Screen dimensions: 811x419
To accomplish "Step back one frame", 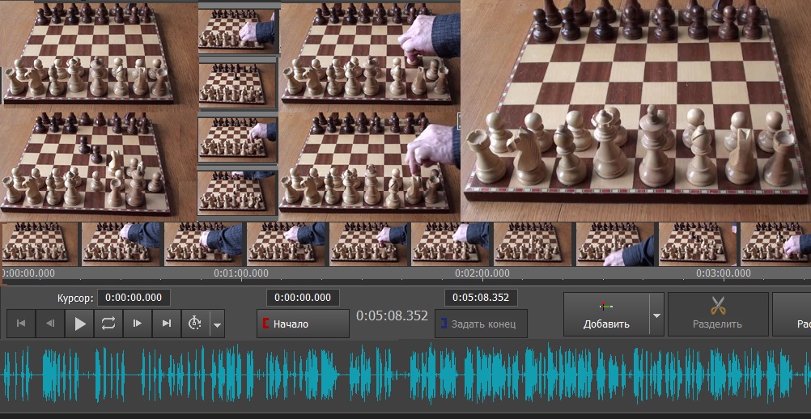I will tap(50, 324).
